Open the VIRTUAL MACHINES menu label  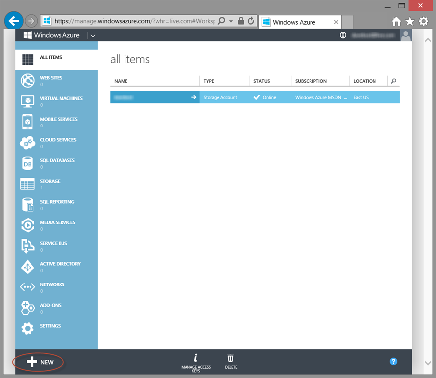pyautogui.click(x=61, y=98)
